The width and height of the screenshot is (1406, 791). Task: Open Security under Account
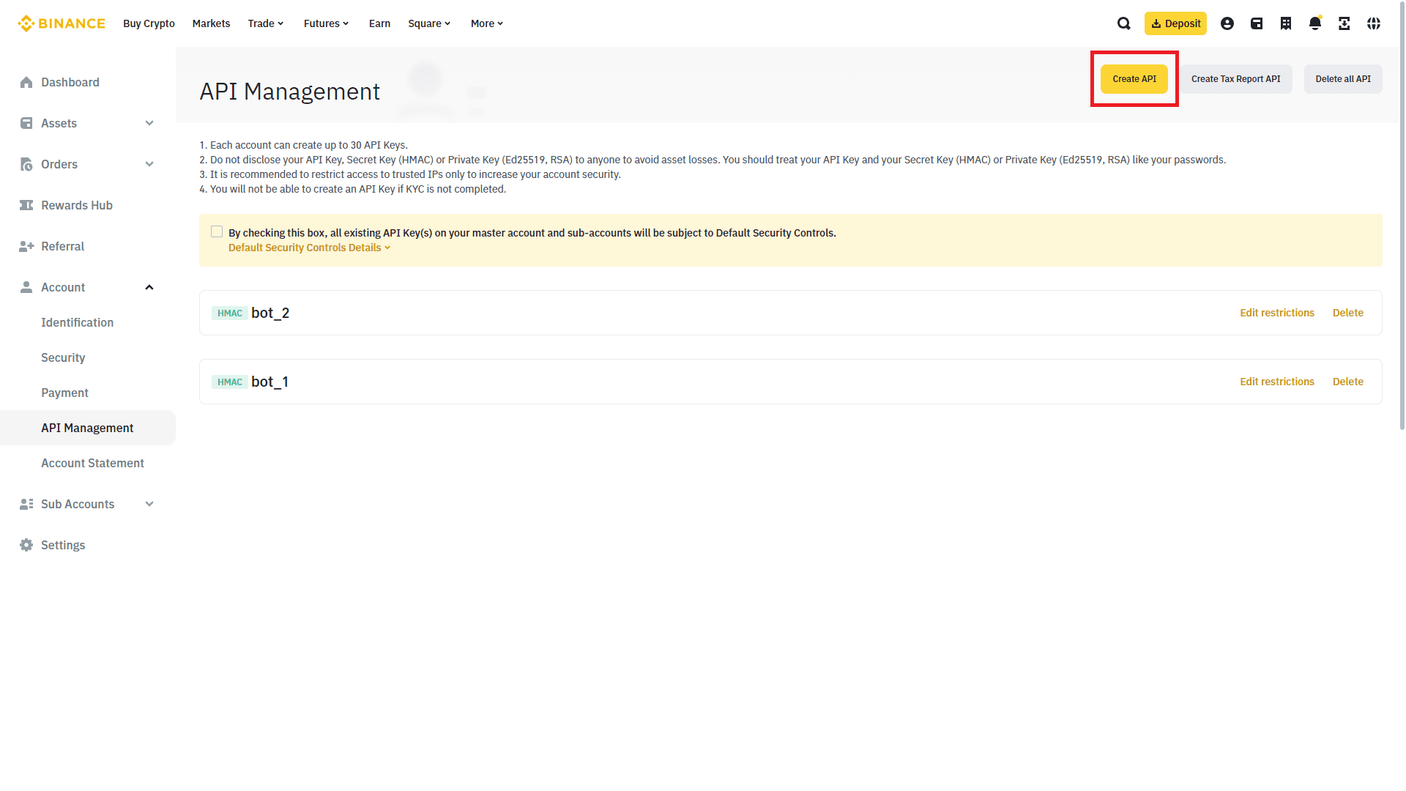click(63, 357)
